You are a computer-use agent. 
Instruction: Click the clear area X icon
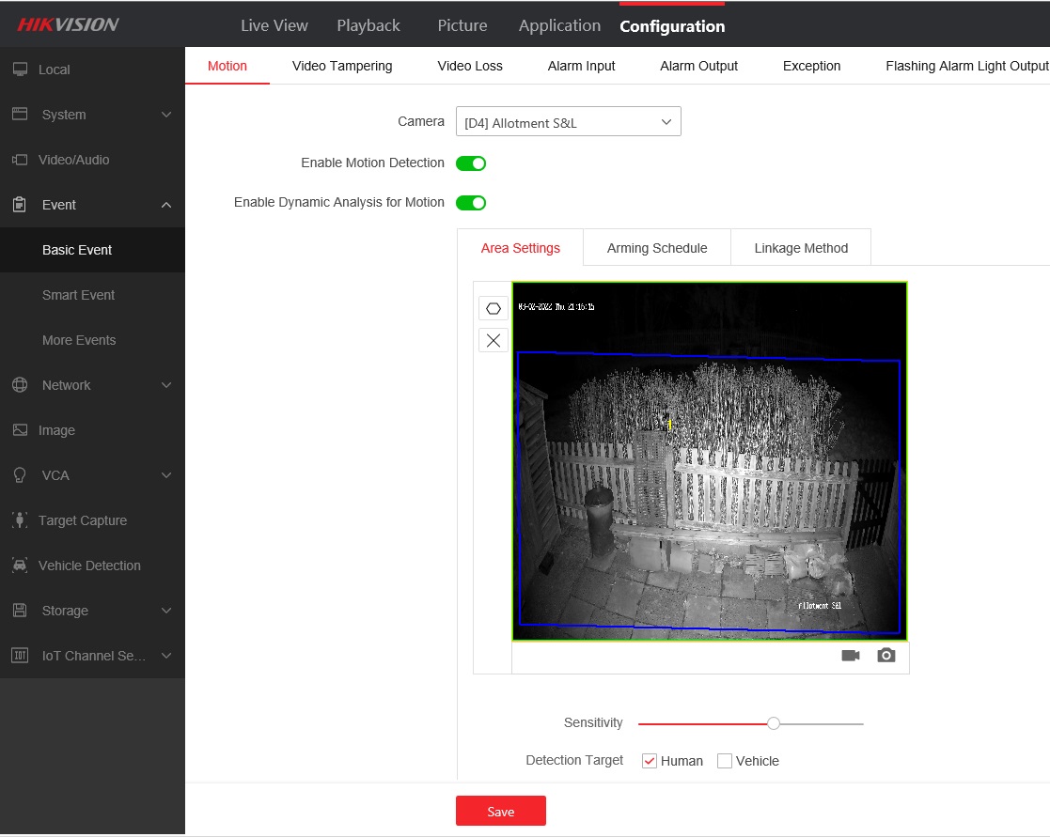494,340
